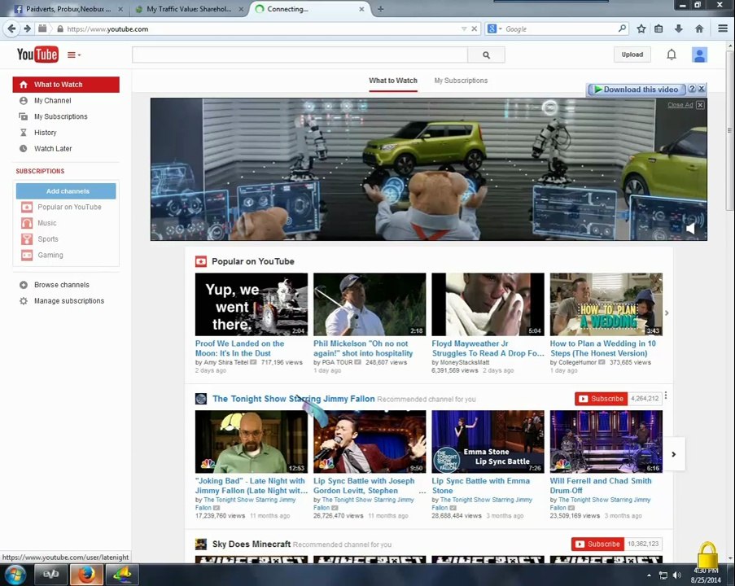Close the Download this video bar
Viewport: 735px width, 586px height.
(x=702, y=89)
